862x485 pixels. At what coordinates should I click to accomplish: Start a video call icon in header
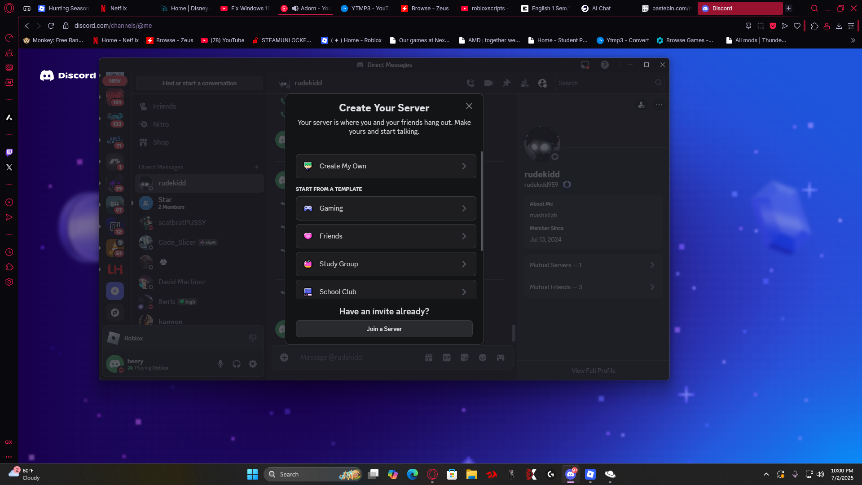coord(488,83)
